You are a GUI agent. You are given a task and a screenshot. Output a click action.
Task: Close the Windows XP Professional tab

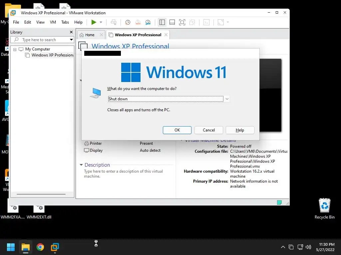166,35
